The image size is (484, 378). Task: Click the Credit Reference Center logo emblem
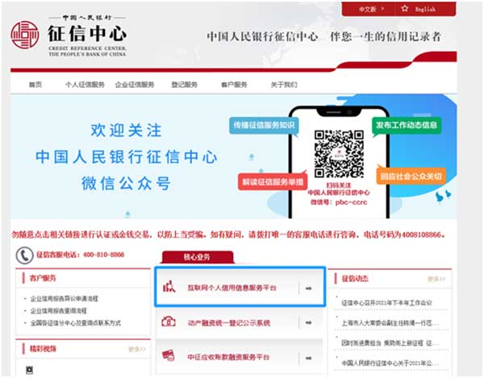click(x=25, y=35)
